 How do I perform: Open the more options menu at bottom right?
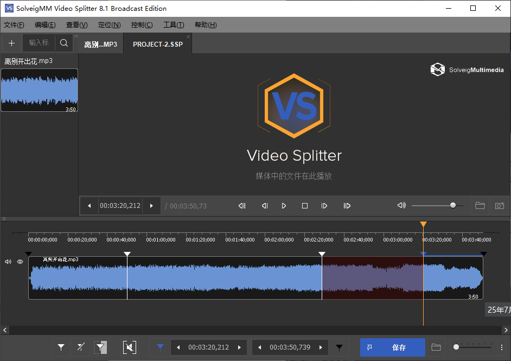pos(502,347)
